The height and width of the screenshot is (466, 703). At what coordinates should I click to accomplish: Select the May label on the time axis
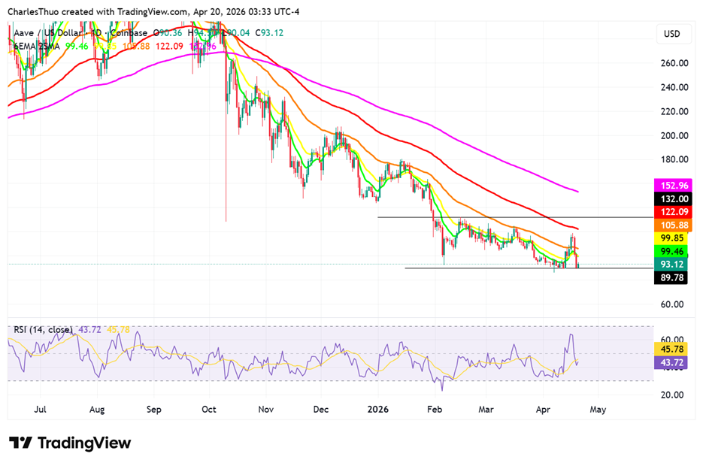click(598, 410)
